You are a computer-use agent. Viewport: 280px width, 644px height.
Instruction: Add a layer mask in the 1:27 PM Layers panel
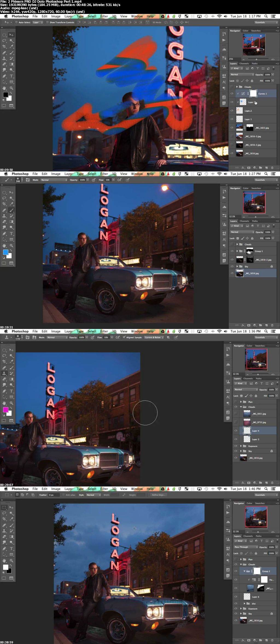point(249,325)
